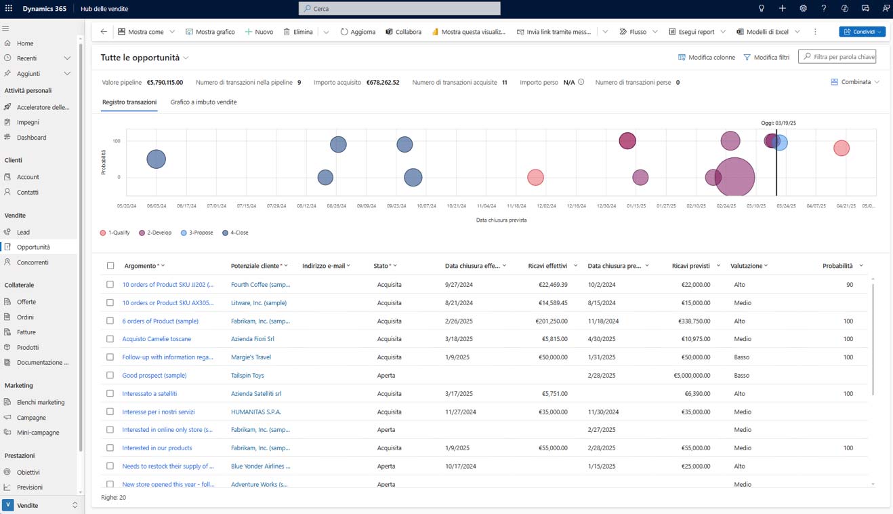Click the Condividi button
893x514 pixels.
861,32
